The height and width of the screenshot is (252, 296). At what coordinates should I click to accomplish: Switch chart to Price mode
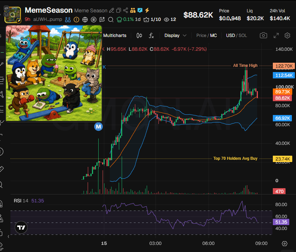tap(201, 35)
